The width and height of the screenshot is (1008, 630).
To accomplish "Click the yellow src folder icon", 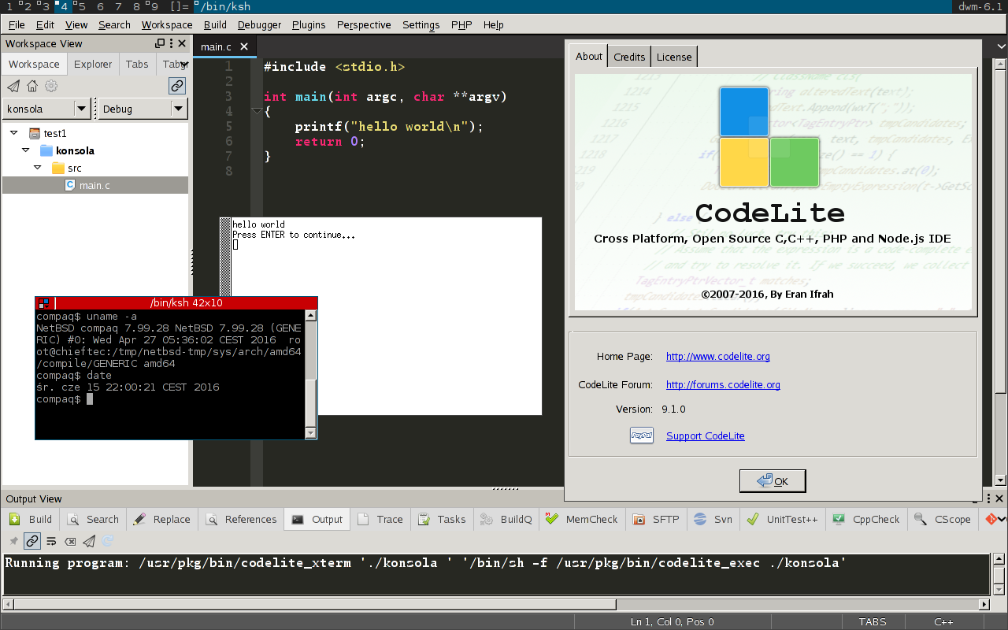I will coord(58,168).
